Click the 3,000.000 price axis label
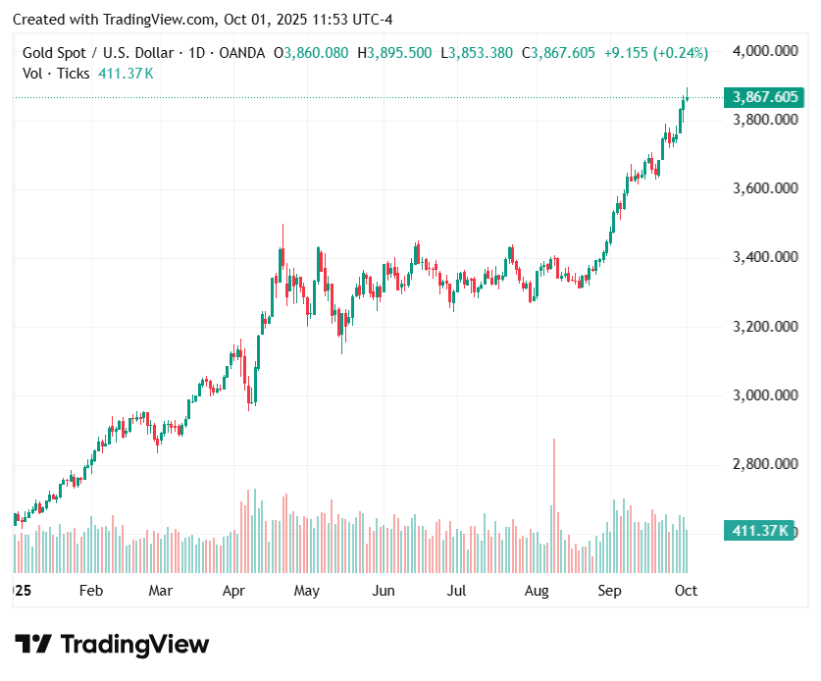This screenshot has height=681, width=821. (763, 395)
